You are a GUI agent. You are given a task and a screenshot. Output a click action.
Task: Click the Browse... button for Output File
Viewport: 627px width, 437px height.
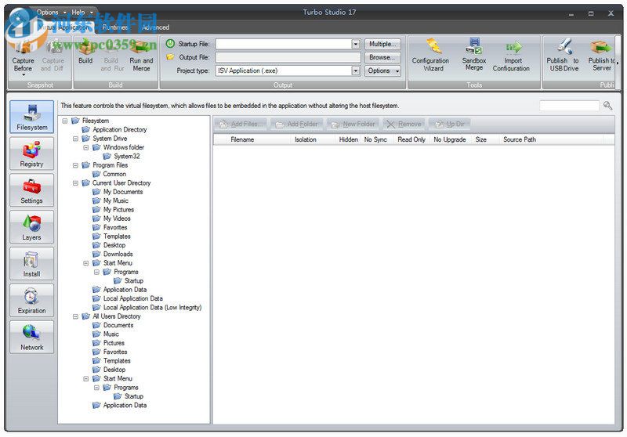[x=382, y=57]
